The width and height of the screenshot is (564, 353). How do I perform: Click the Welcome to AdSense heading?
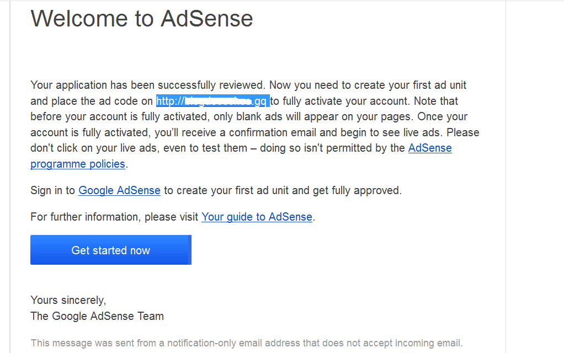click(x=142, y=19)
